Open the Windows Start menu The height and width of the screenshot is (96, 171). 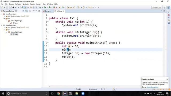(3, 94)
